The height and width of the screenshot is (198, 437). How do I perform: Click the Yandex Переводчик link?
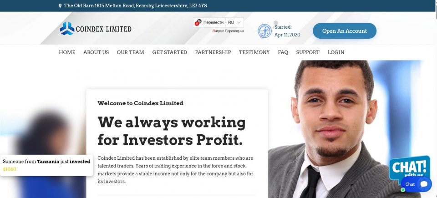tap(228, 31)
